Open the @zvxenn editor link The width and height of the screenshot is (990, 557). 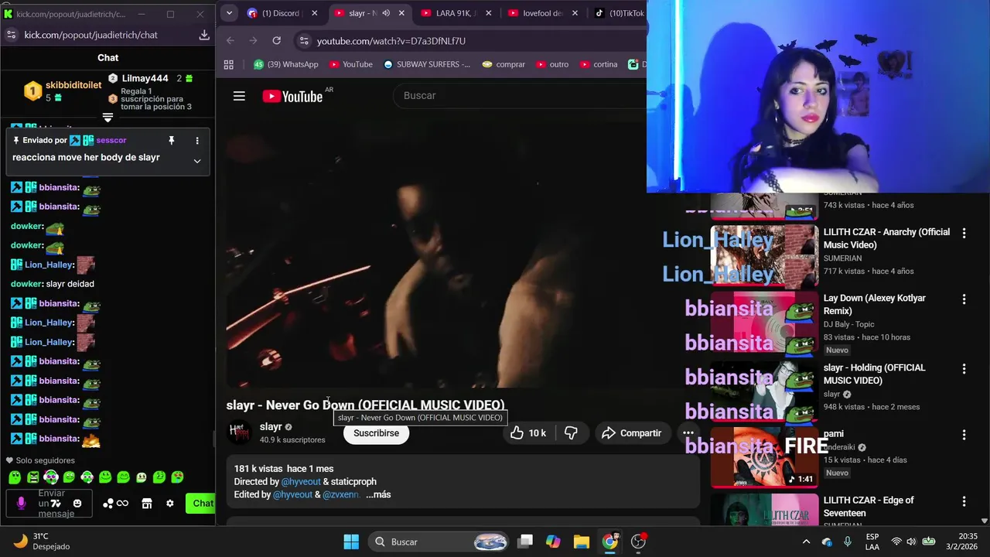click(341, 494)
